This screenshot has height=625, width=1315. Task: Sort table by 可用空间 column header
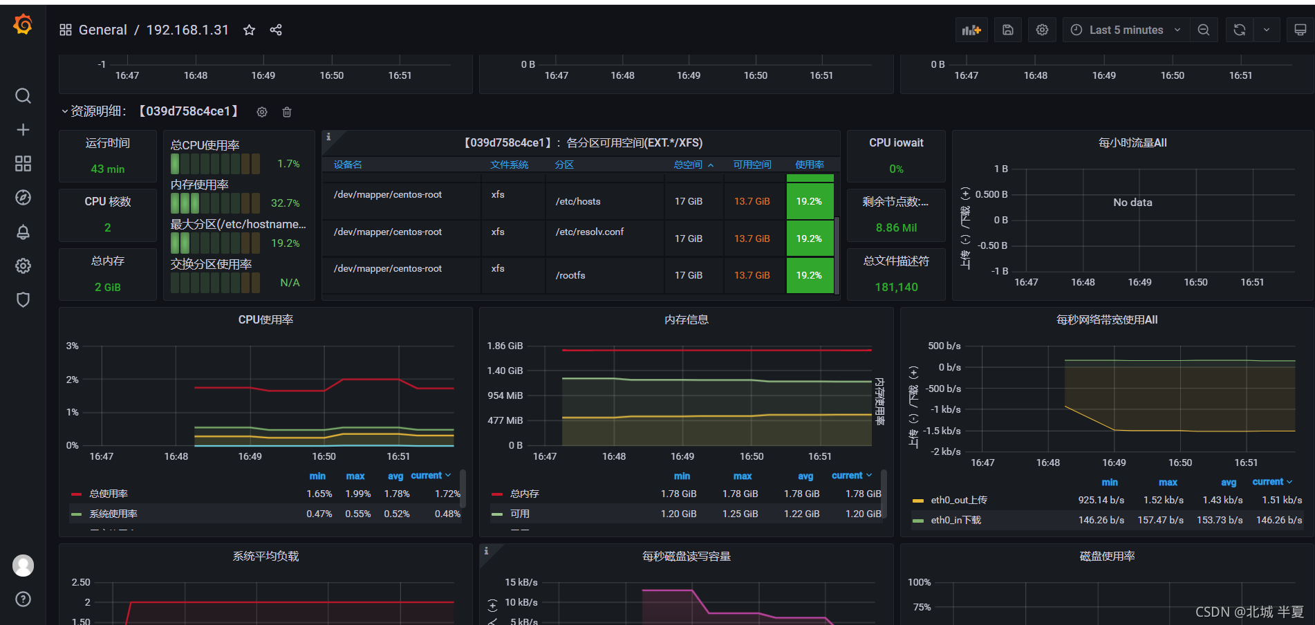click(x=752, y=165)
